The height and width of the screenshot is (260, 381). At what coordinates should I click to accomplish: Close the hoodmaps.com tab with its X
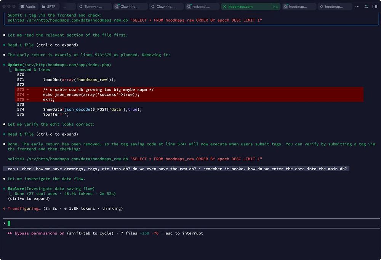[224, 6]
